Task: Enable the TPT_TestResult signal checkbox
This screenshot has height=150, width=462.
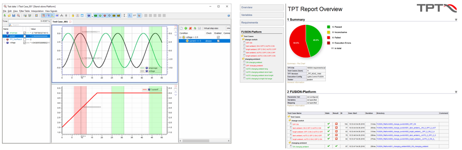Action: (x=25, y=40)
